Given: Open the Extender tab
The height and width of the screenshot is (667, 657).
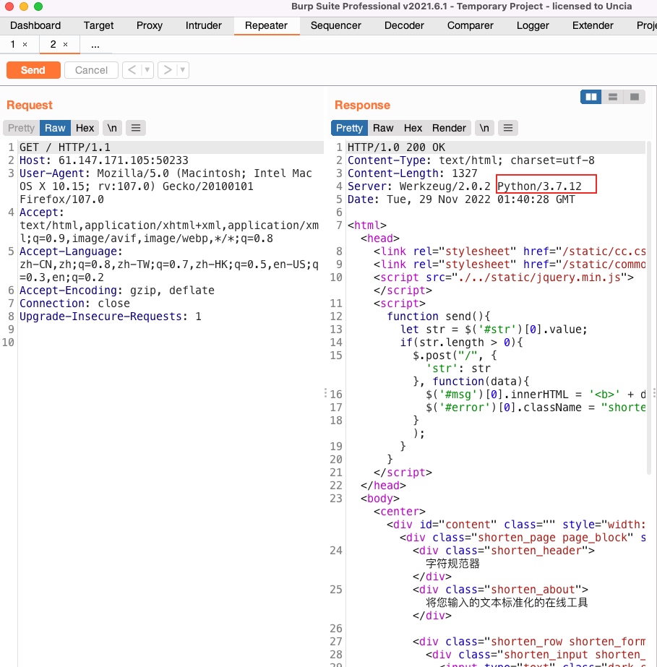Looking at the screenshot, I should (593, 25).
